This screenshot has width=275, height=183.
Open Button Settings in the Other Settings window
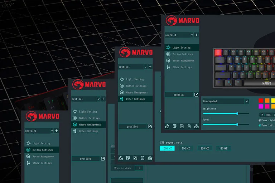pyautogui.click(x=135, y=86)
